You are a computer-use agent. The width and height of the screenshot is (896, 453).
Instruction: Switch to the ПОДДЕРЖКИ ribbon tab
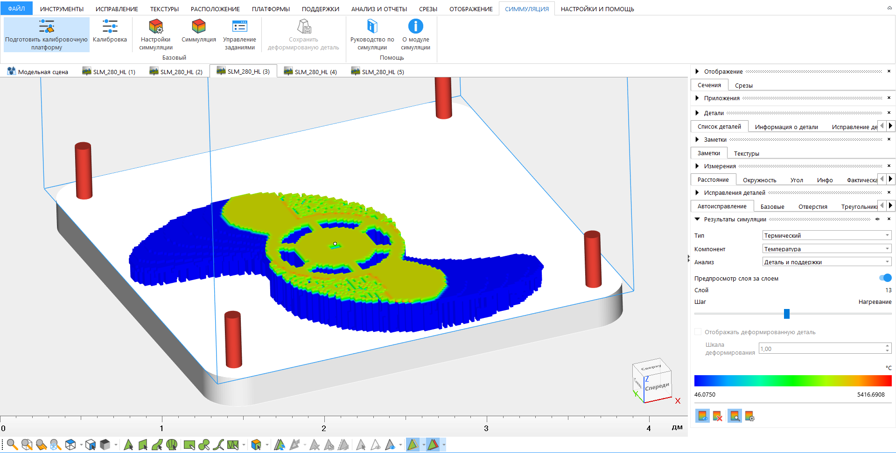click(320, 9)
